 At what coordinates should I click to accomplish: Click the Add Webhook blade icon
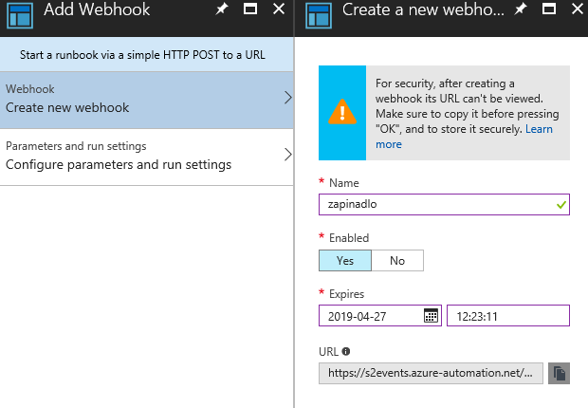[20, 15]
